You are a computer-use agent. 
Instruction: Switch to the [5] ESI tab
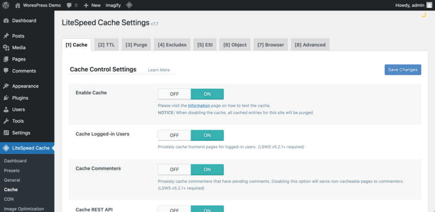(x=205, y=45)
